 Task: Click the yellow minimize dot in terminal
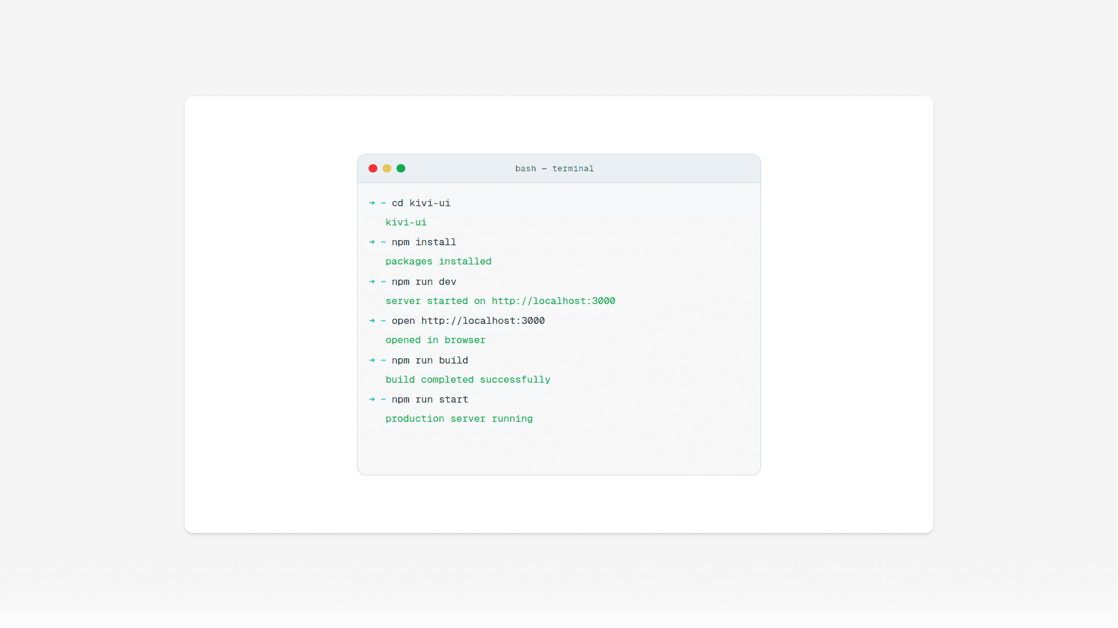tap(387, 168)
